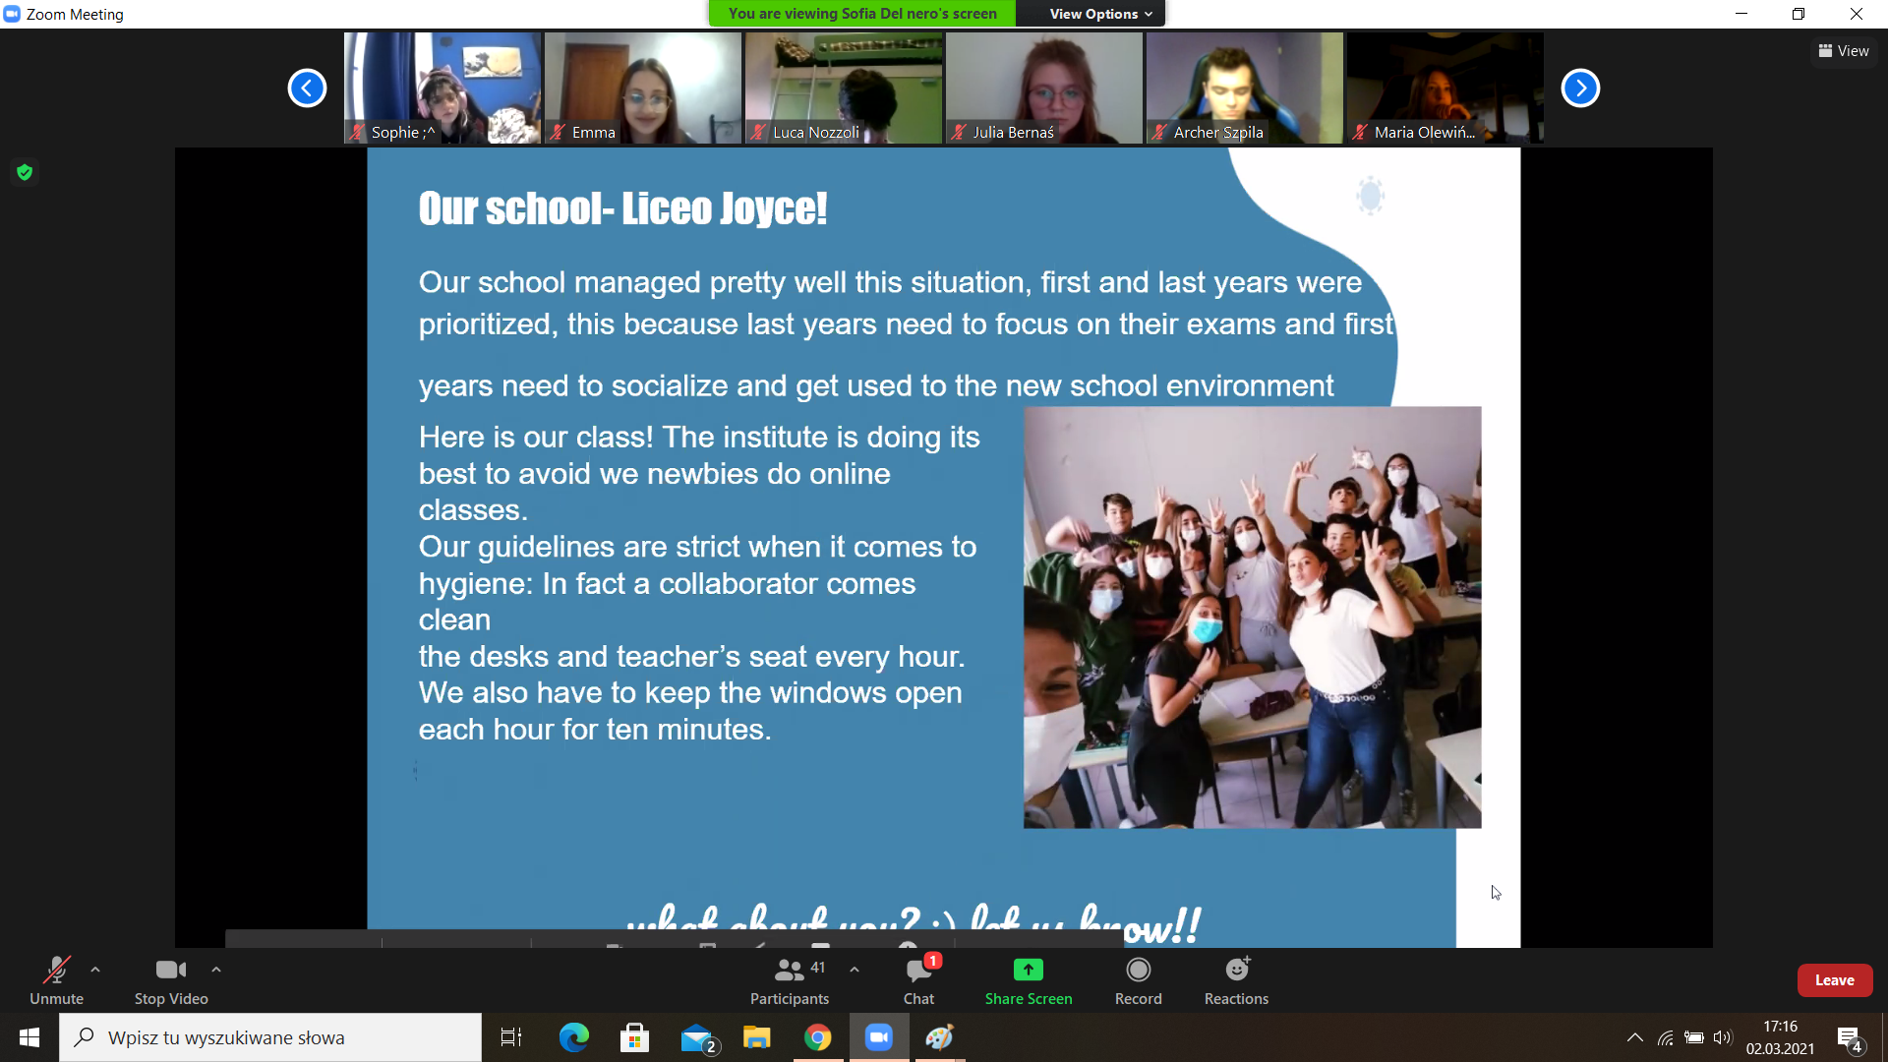Viewport: 1888px width, 1062px height.
Task: Show next participants with right arrow
Action: coord(1580,88)
